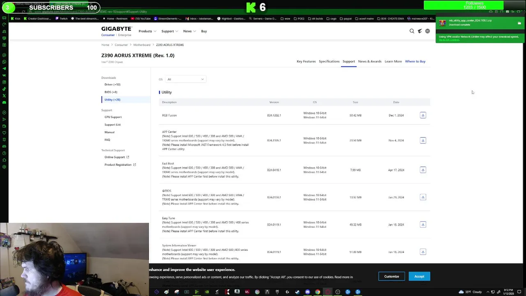This screenshot has width=526, height=296.
Task: Select the Support tab
Action: (x=348, y=61)
